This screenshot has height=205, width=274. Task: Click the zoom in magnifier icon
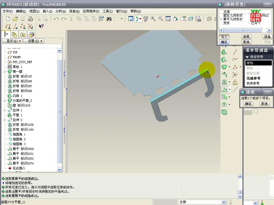(153, 19)
